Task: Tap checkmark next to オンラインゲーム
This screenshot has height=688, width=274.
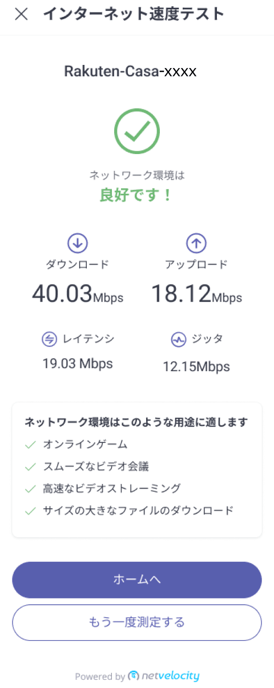Action: click(31, 444)
